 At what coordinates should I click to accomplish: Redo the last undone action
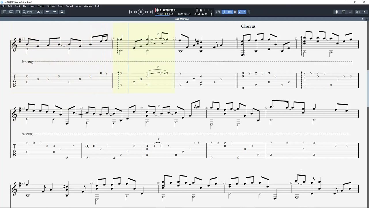pyautogui.click(x=54, y=12)
